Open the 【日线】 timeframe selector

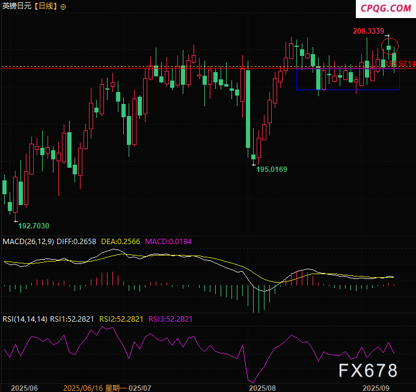(x=46, y=6)
